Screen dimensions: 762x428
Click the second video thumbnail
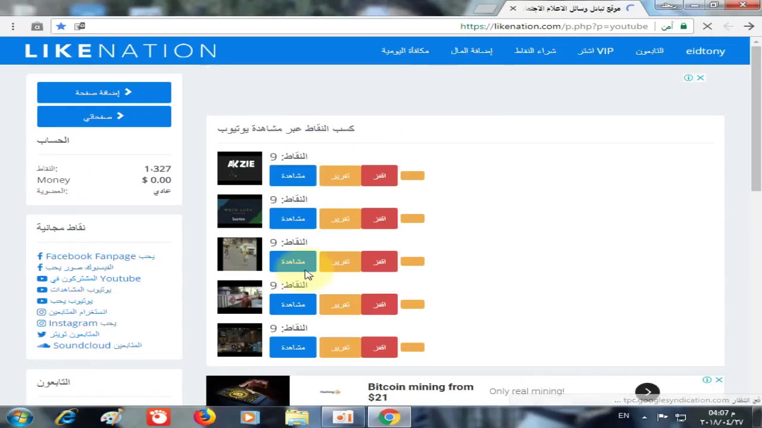click(239, 211)
